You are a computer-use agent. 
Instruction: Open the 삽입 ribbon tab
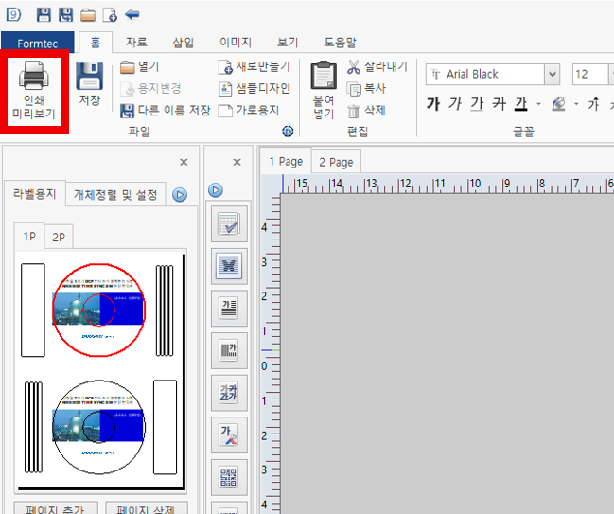click(x=183, y=42)
